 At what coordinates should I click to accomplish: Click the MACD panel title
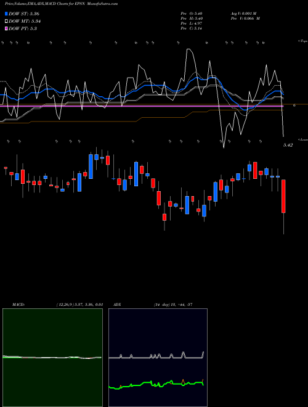pos(18,305)
